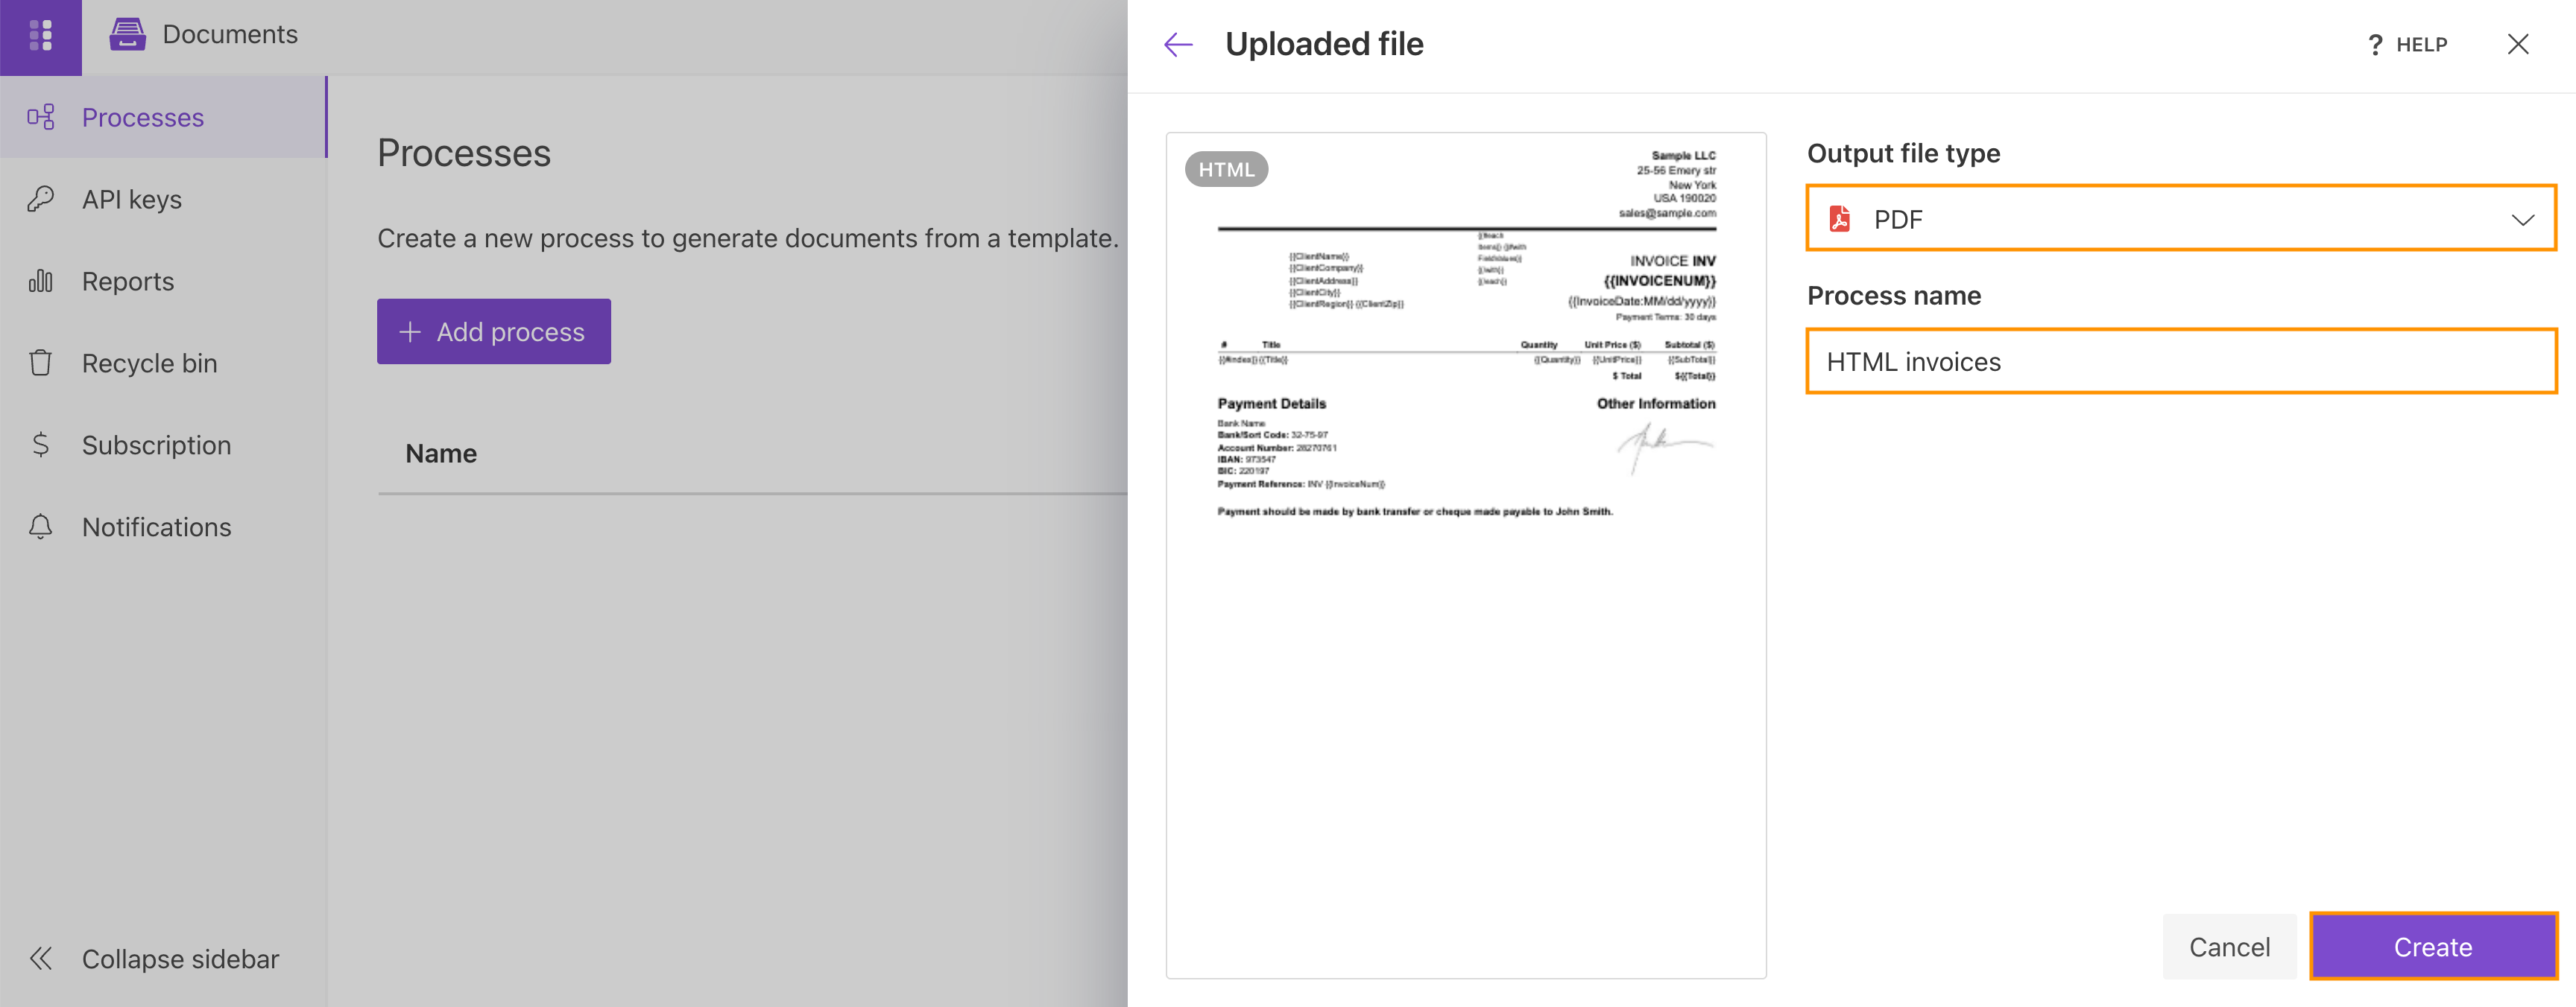Open the Subscription menu item
This screenshot has height=1007, width=2576.
click(x=164, y=445)
